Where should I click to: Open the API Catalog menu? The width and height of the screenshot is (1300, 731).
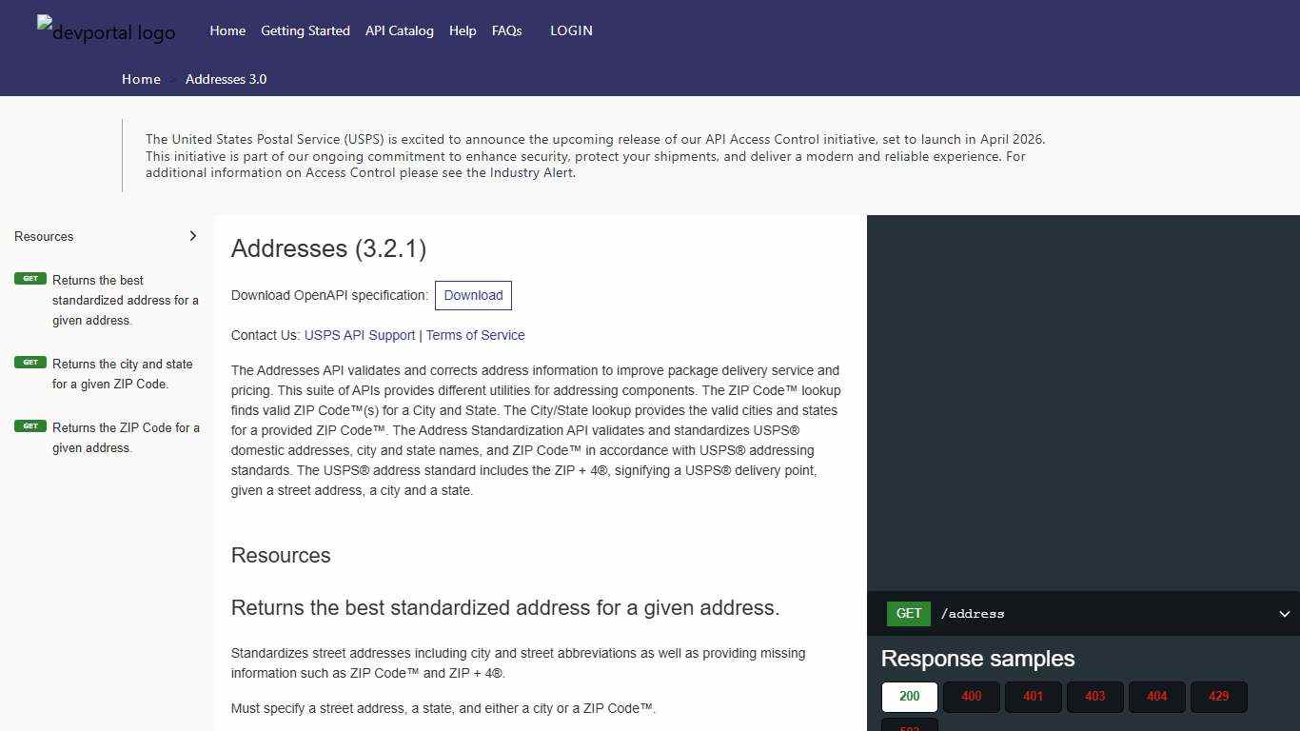pyautogui.click(x=399, y=30)
